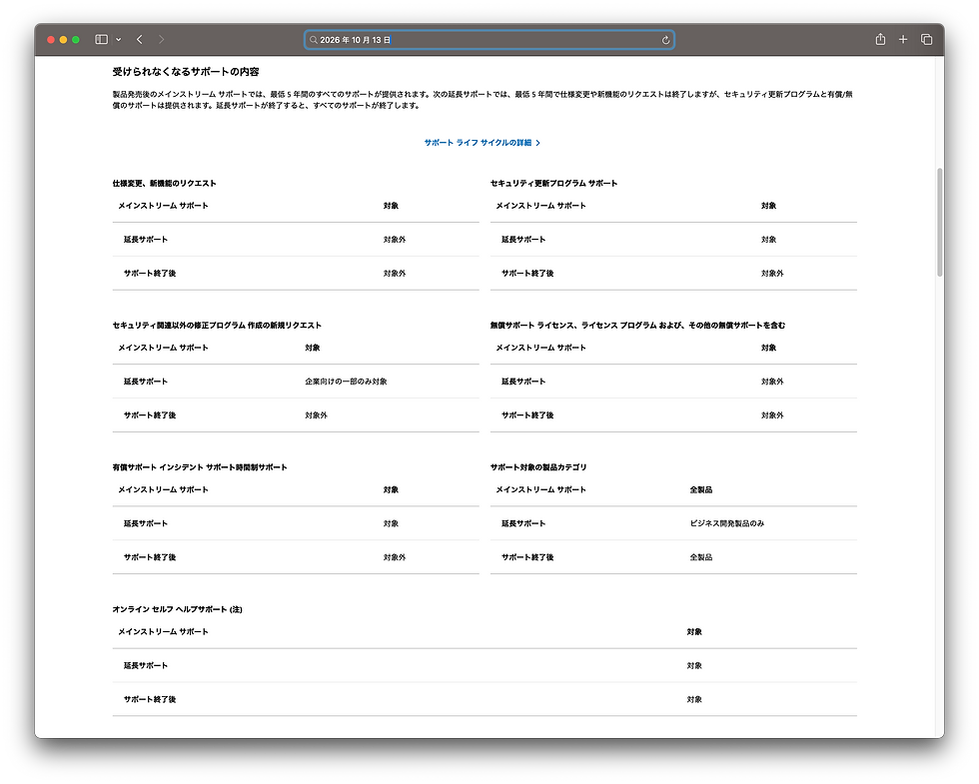Click メインストリーム サポート under オンライン セルフ ヘルプサポート
Screen dimensions: 979x784
click(x=163, y=631)
